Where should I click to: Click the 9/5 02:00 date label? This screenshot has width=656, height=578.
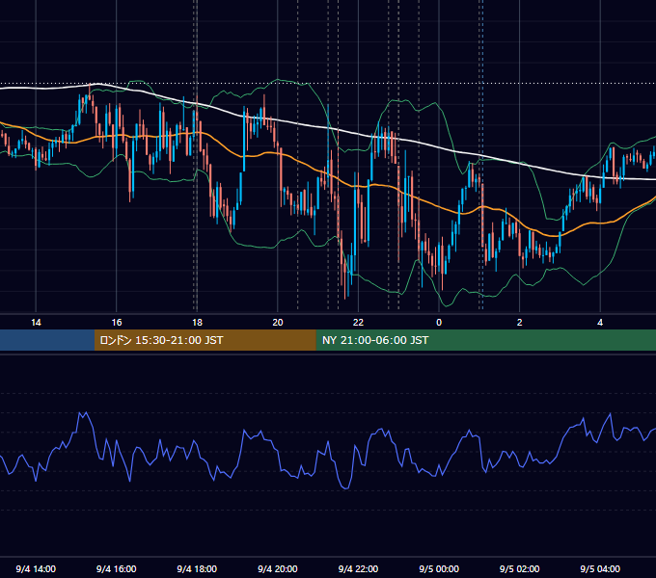520,568
